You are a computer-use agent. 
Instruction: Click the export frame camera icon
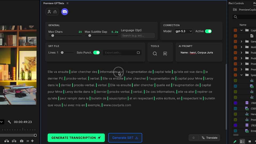[x=22, y=141]
